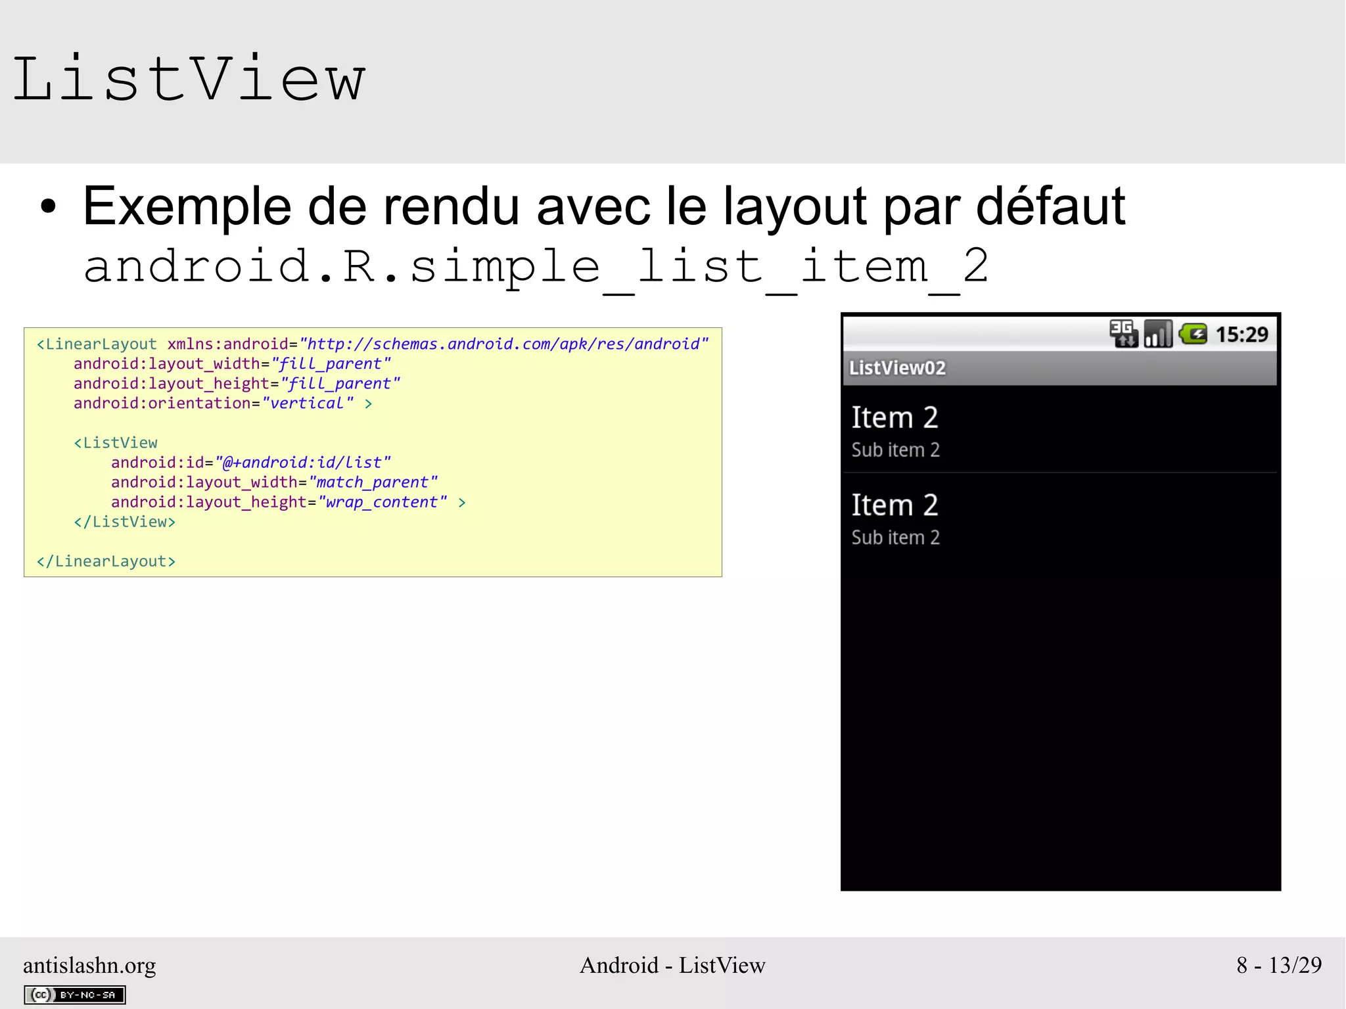Tap the signal strength bars icon
This screenshot has height=1009, width=1346.
pos(1158,334)
